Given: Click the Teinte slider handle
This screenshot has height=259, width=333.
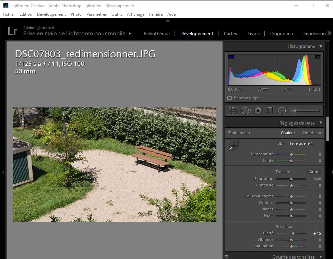Looking at the screenshot, I should click(292, 161).
